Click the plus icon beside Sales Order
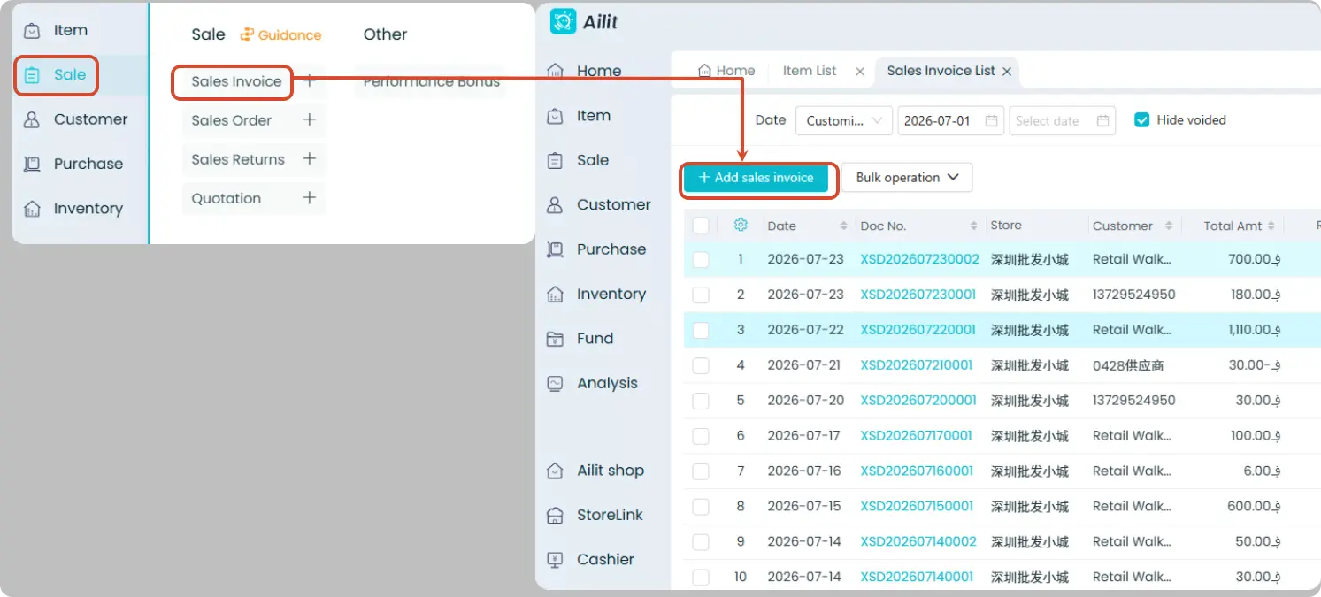The height and width of the screenshot is (597, 1321). point(310,119)
